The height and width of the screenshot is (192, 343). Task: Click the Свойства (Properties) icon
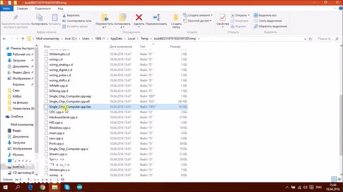(x=223, y=18)
